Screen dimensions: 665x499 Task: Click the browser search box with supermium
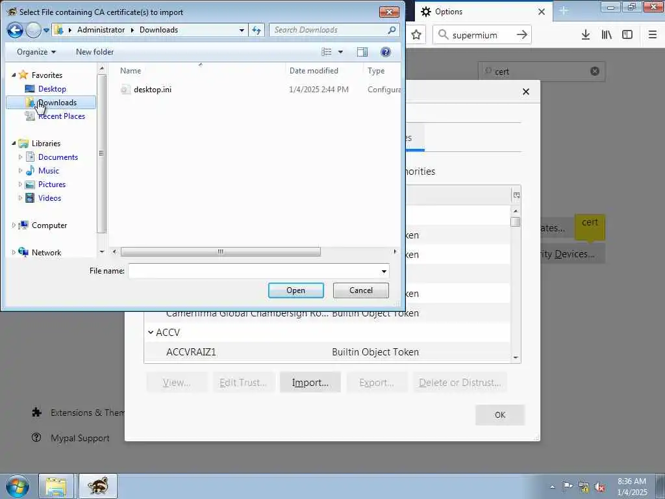click(481, 35)
